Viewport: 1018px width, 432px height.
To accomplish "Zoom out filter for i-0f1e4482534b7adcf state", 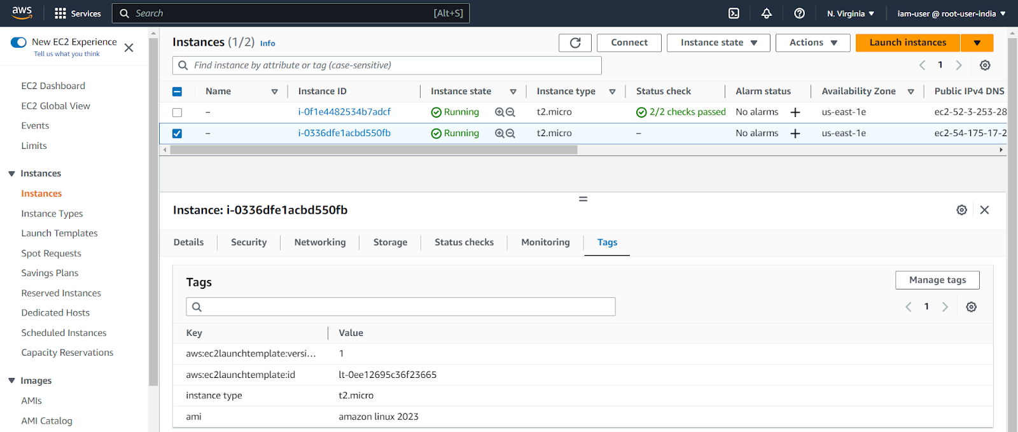I will (510, 112).
